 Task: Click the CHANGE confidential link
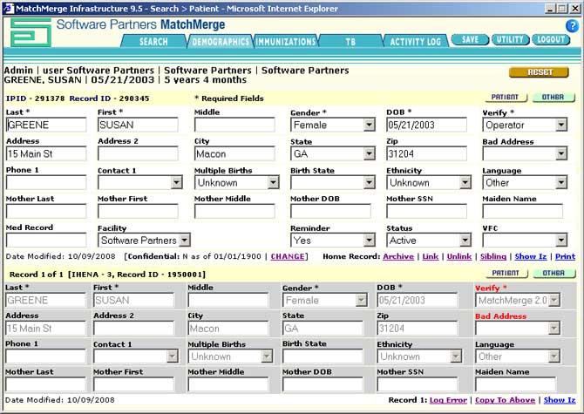[288, 256]
